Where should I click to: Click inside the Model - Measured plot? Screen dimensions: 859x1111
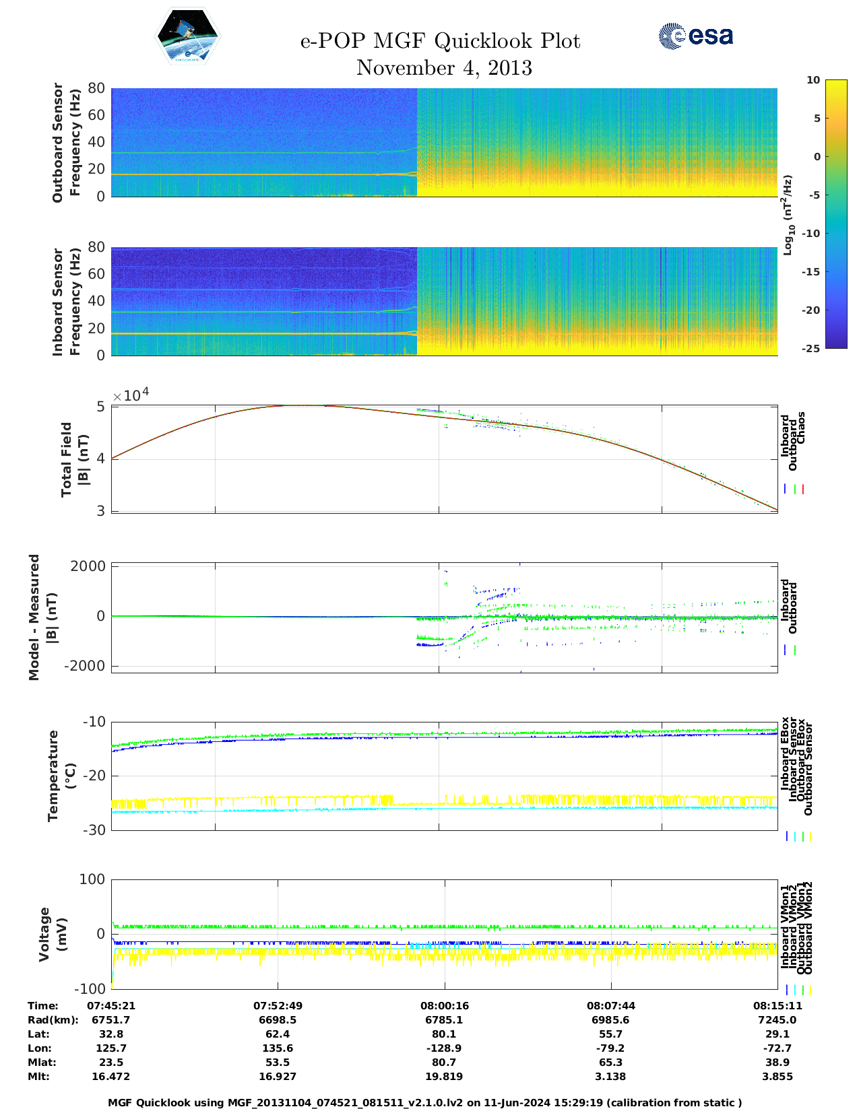[x=444, y=616]
